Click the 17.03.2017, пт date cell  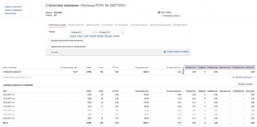[x=9, y=106]
